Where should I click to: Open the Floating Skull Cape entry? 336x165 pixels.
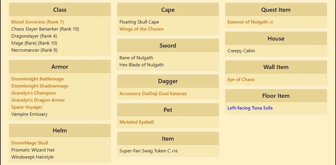click(139, 22)
